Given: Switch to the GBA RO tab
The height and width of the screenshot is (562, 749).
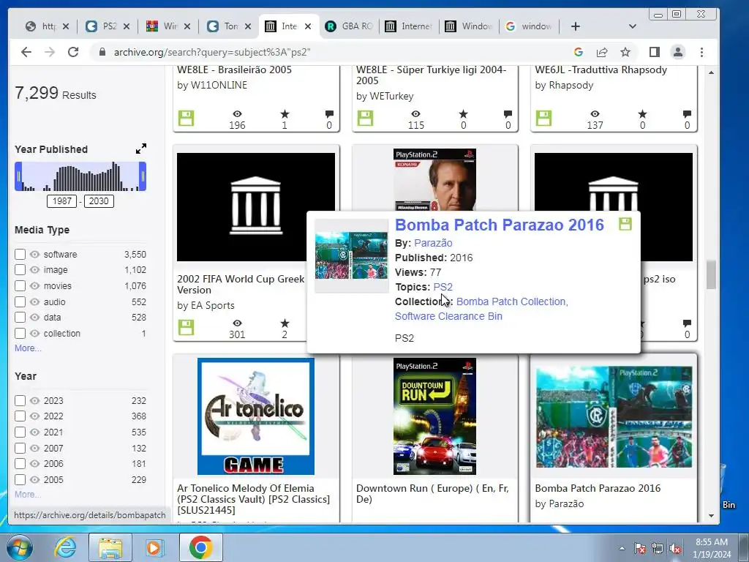Looking at the screenshot, I should 350,26.
